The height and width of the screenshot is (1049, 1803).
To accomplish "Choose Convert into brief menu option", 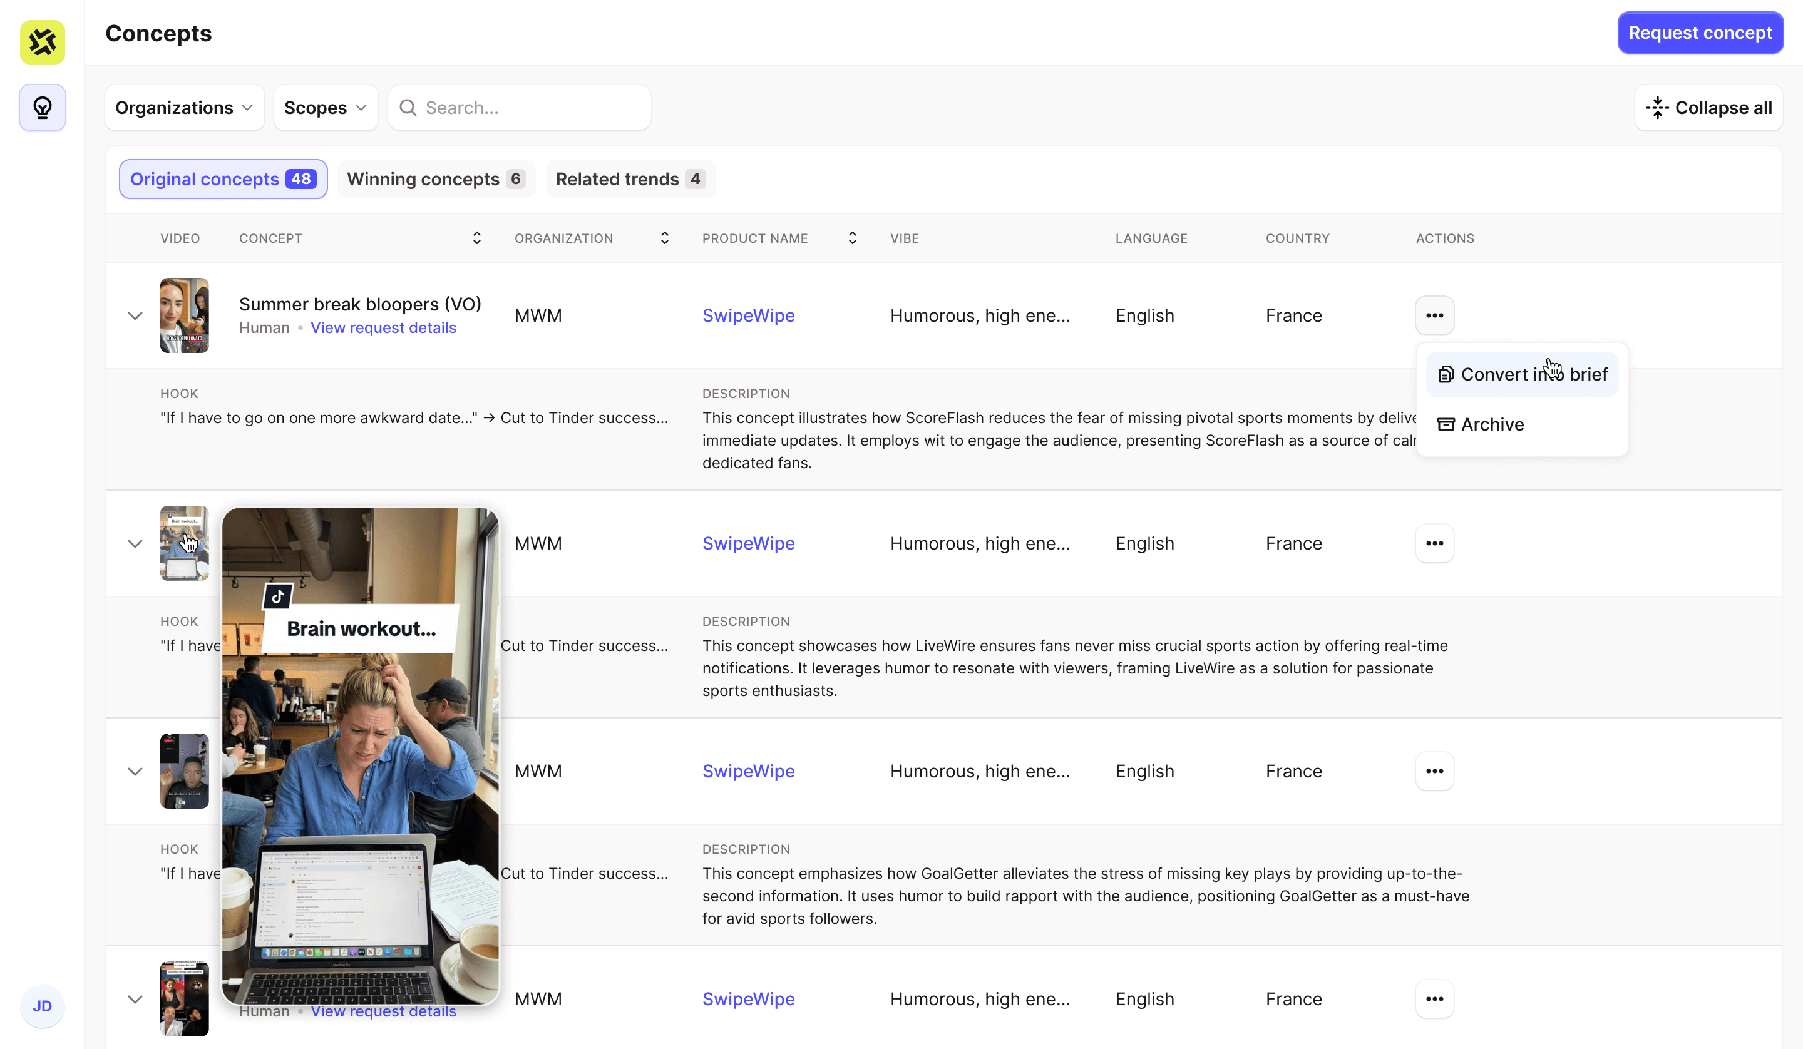I will tap(1521, 374).
